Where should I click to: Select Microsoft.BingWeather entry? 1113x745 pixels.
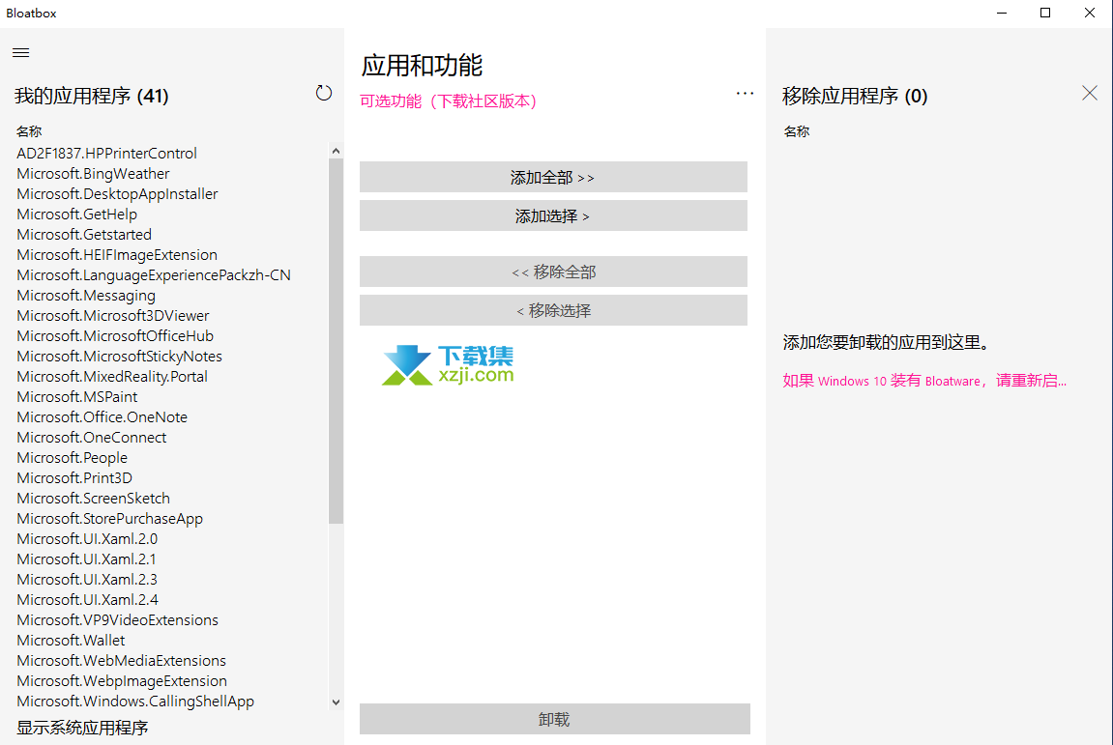point(93,174)
